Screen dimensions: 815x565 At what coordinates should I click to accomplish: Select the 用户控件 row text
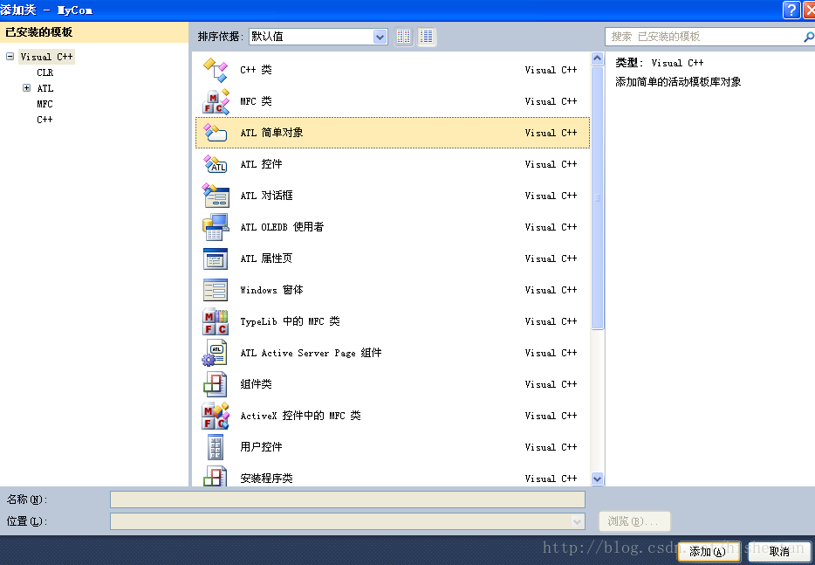261,447
